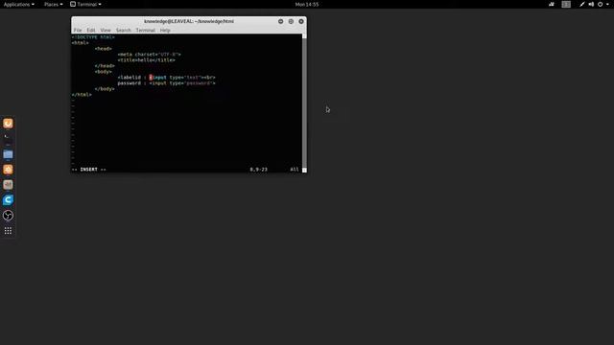Viewport: 614px width, 345px height.
Task: Click the labelid input text line
Action: 166,78
